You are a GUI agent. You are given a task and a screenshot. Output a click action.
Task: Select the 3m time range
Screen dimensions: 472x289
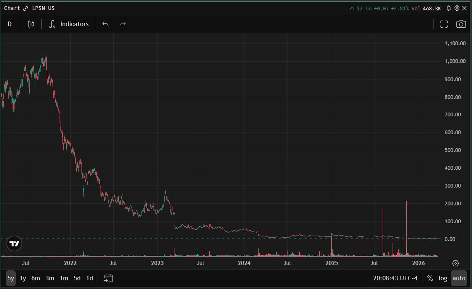(50, 278)
